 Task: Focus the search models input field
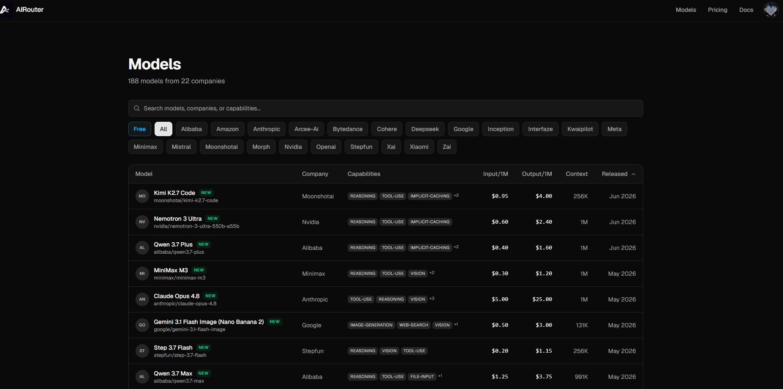(385, 108)
